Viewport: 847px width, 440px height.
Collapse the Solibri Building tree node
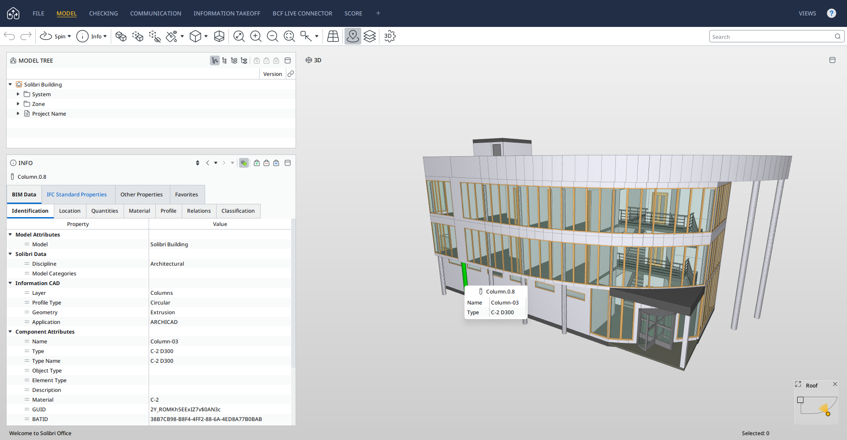[10, 84]
